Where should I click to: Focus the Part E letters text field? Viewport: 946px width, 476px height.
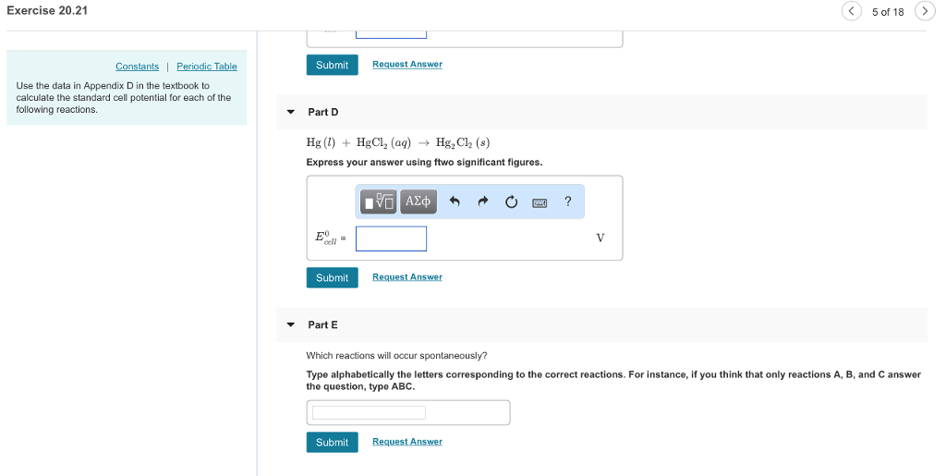[369, 412]
